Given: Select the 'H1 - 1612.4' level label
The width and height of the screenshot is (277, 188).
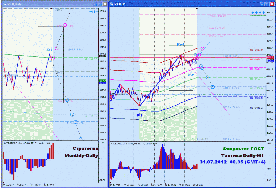Looking at the screenshot, I should 256,69.
